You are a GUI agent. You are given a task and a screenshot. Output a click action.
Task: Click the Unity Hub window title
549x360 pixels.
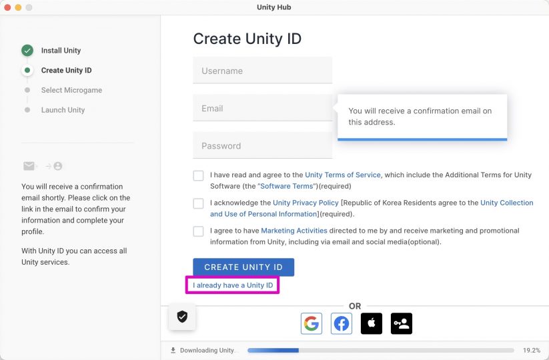273,7
